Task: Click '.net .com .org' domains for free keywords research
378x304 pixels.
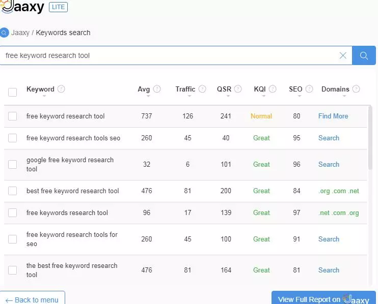Action: pos(339,213)
